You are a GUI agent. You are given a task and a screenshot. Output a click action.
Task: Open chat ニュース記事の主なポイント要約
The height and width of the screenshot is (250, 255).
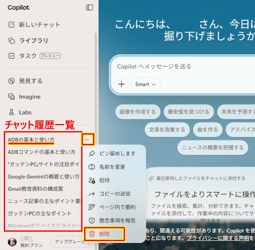click(x=44, y=201)
